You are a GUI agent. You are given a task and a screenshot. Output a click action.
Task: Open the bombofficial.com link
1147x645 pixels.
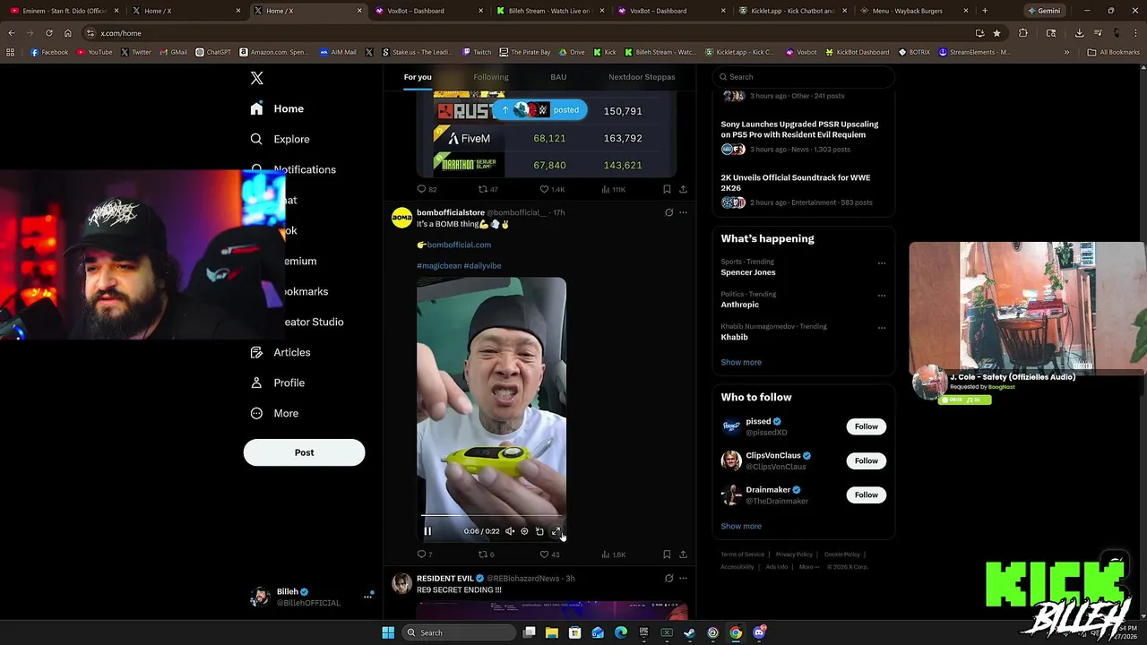pyautogui.click(x=459, y=245)
